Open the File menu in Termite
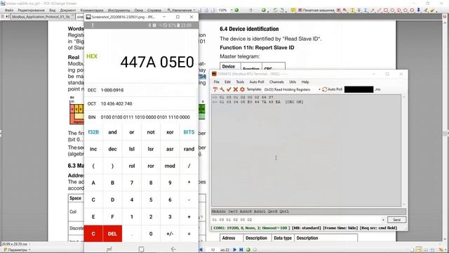 (217, 82)
